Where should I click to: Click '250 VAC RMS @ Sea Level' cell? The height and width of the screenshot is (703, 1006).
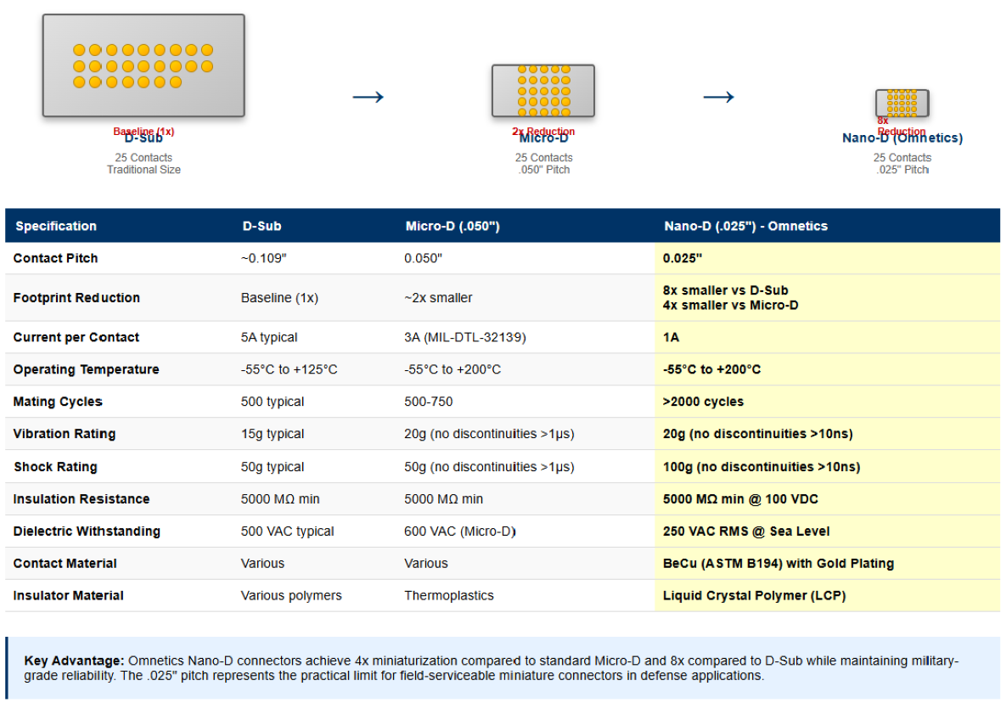click(x=746, y=531)
